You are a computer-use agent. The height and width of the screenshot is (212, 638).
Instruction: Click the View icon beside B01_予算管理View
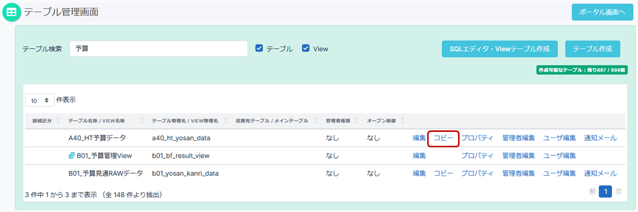tap(71, 156)
